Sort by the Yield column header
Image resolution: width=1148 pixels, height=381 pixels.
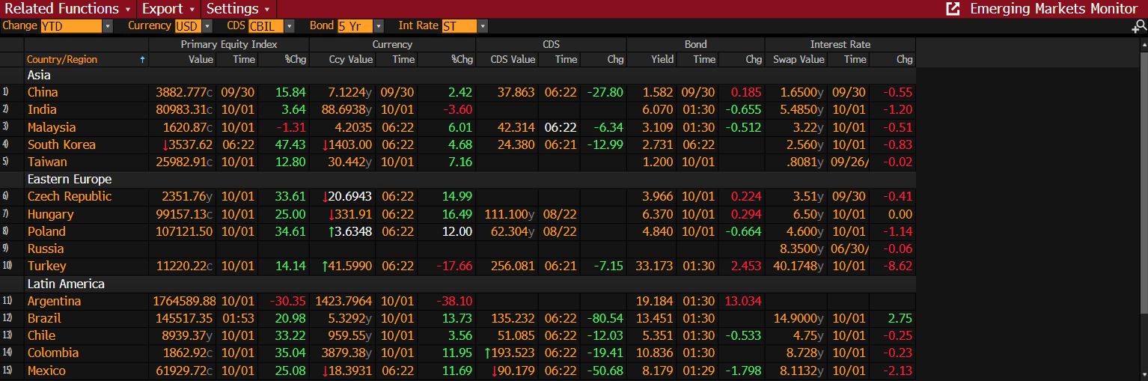[x=662, y=60]
